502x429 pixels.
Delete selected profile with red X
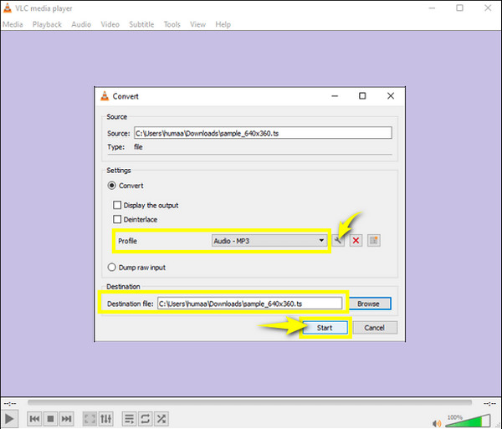point(356,241)
